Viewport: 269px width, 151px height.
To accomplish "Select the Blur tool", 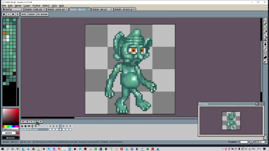I will 265,61.
